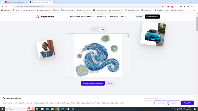This screenshot has height=111, width=198.
Task: Open the Команды menu item
Action: pyautogui.click(x=114, y=16)
